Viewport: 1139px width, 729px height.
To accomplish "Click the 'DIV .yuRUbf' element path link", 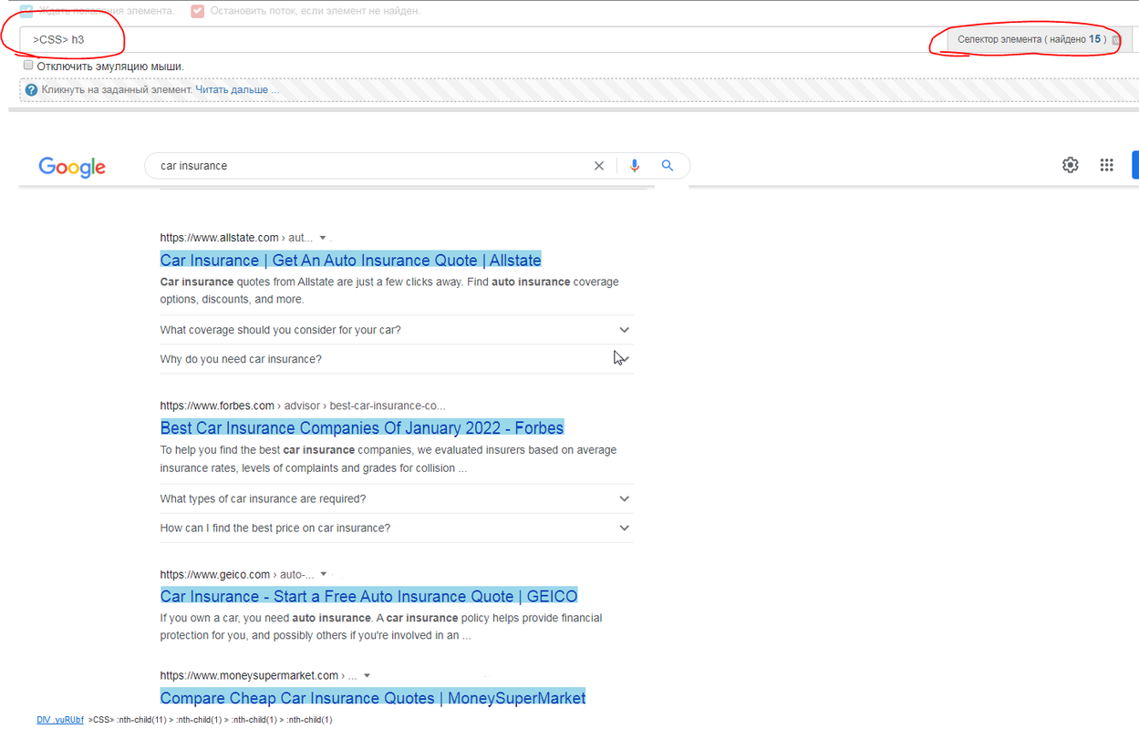I will point(60,720).
